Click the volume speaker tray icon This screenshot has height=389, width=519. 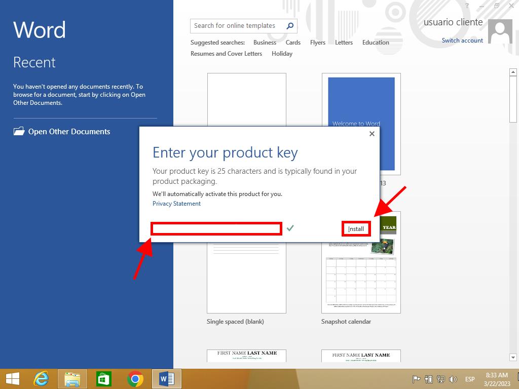[453, 379]
